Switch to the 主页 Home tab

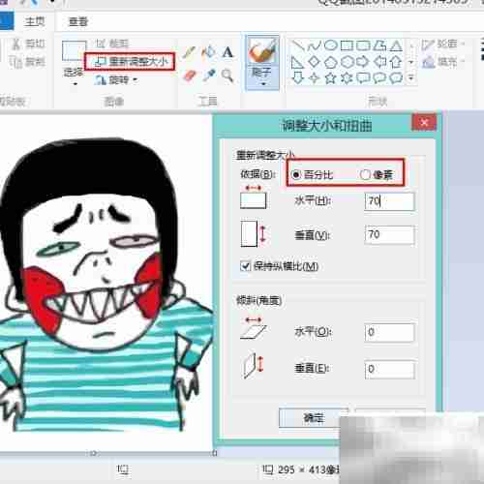35,21
